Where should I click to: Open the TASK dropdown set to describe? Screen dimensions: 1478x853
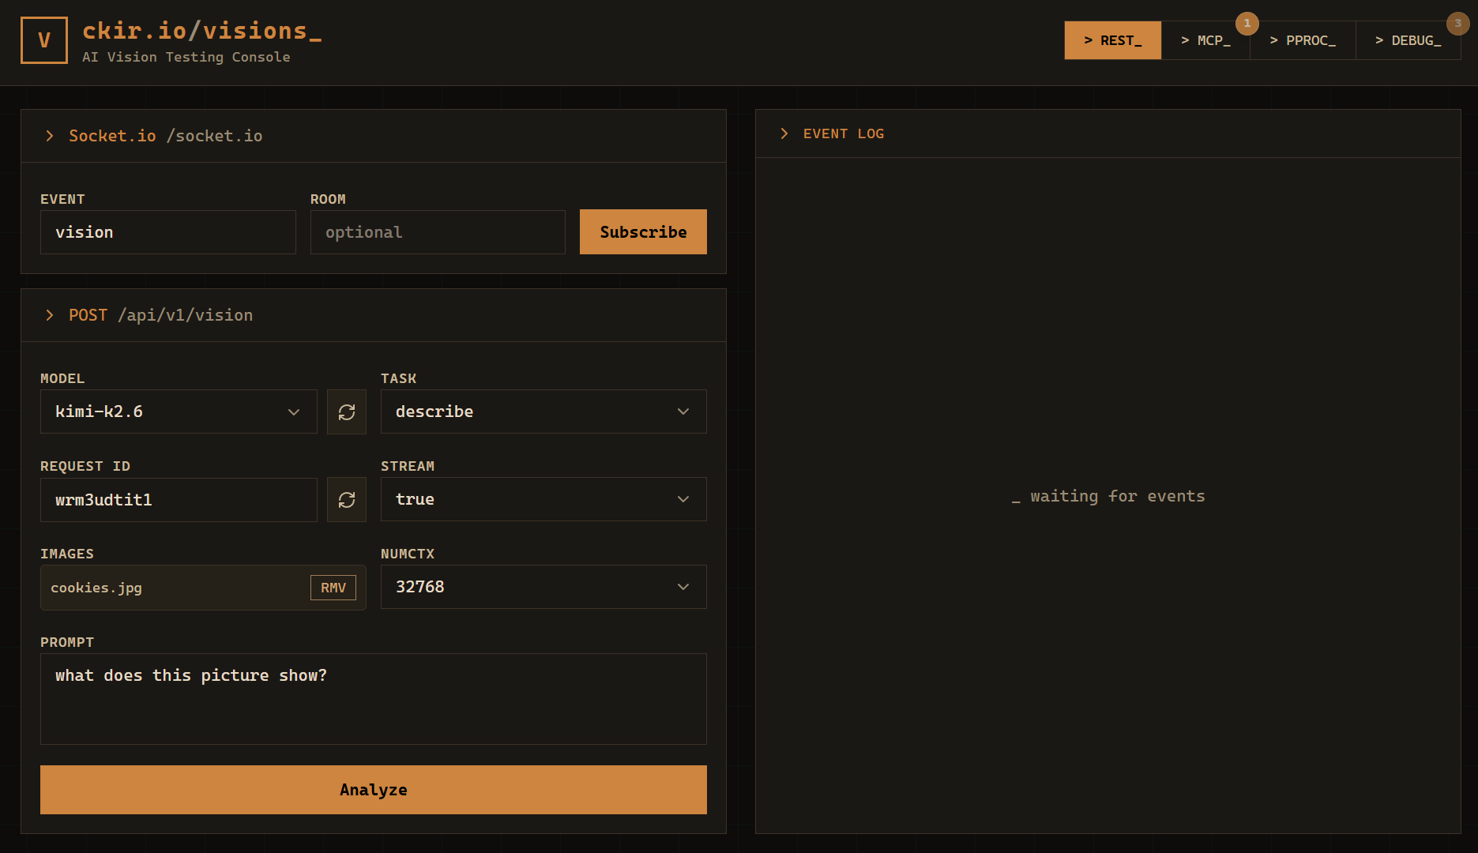tap(543, 411)
